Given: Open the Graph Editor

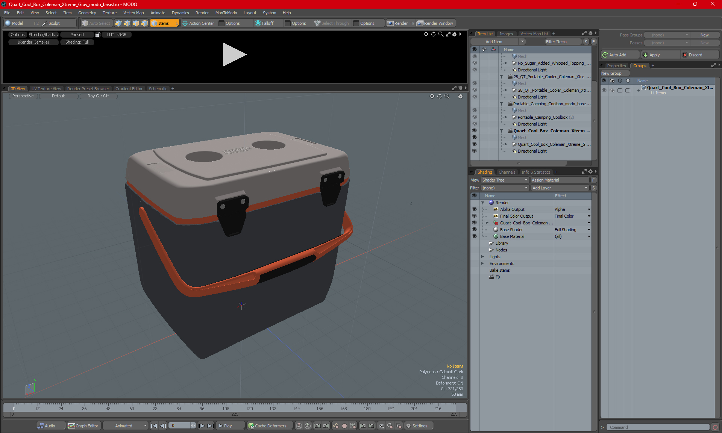Looking at the screenshot, I should click(83, 426).
